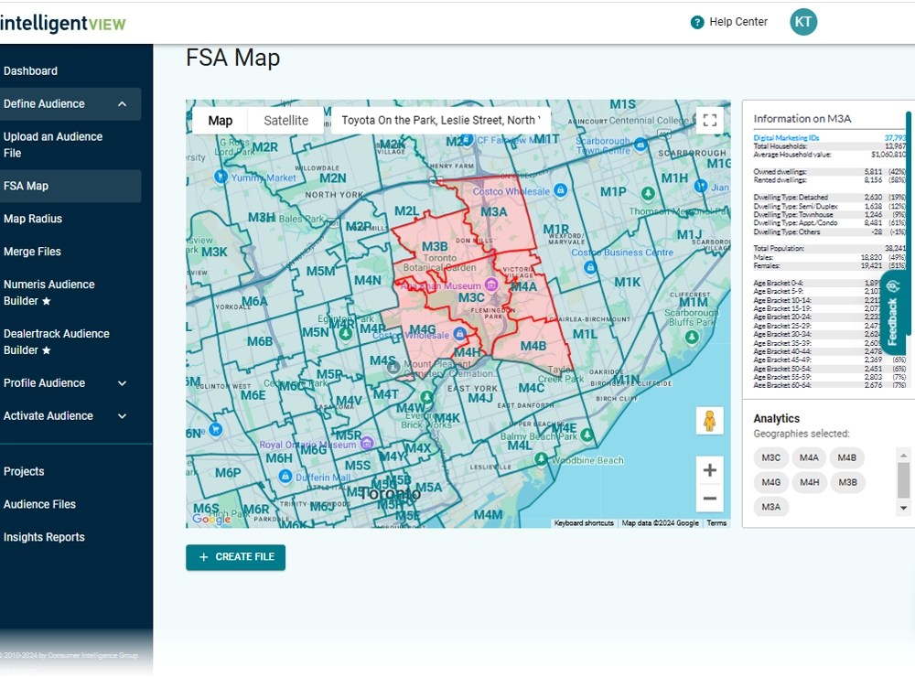The image size is (915, 677).
Task: Click the Analytics list scroll down arrow
Action: click(903, 508)
